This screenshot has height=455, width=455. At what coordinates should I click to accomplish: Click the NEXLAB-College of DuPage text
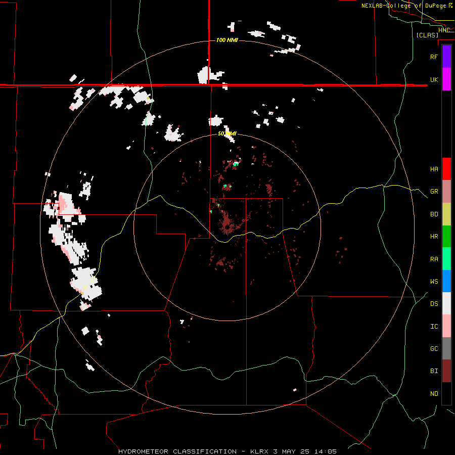tap(404, 6)
